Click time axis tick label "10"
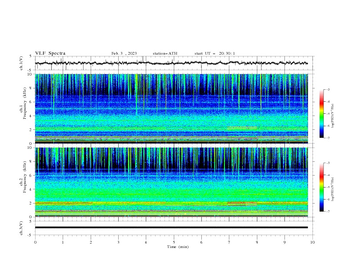Viewport: 352px width, 272px height. tap(312, 242)
